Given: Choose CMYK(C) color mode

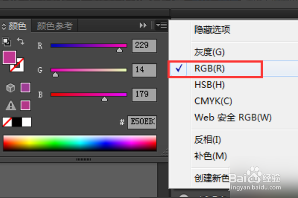Looking at the screenshot, I should tap(213, 101).
